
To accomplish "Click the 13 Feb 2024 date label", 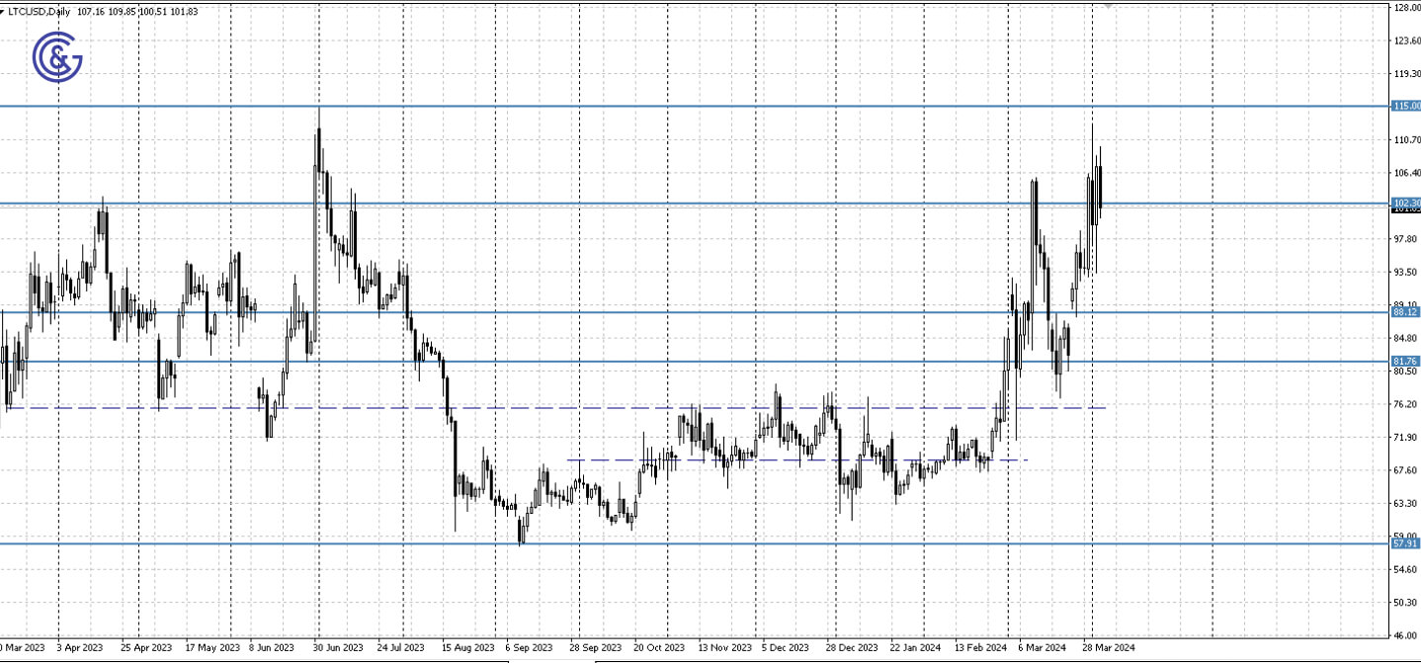I will (980, 648).
